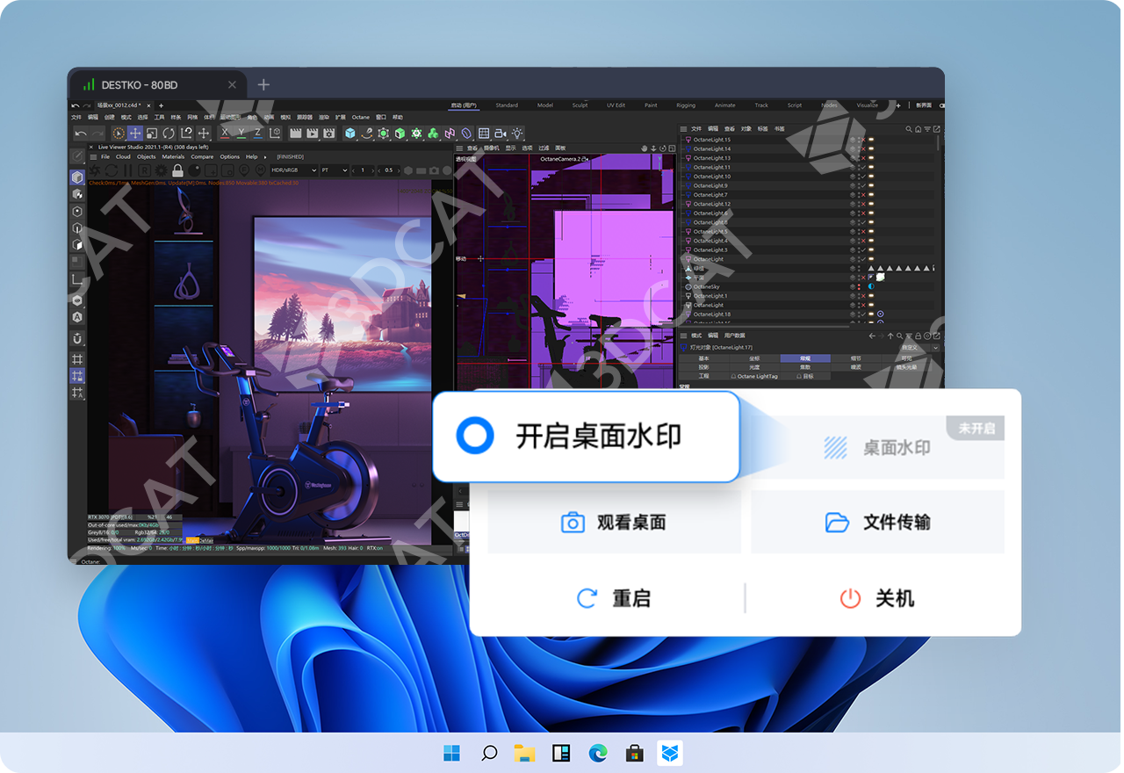The width and height of the screenshot is (1124, 773).
Task: Select the Move tool in toolbar
Action: click(135, 133)
